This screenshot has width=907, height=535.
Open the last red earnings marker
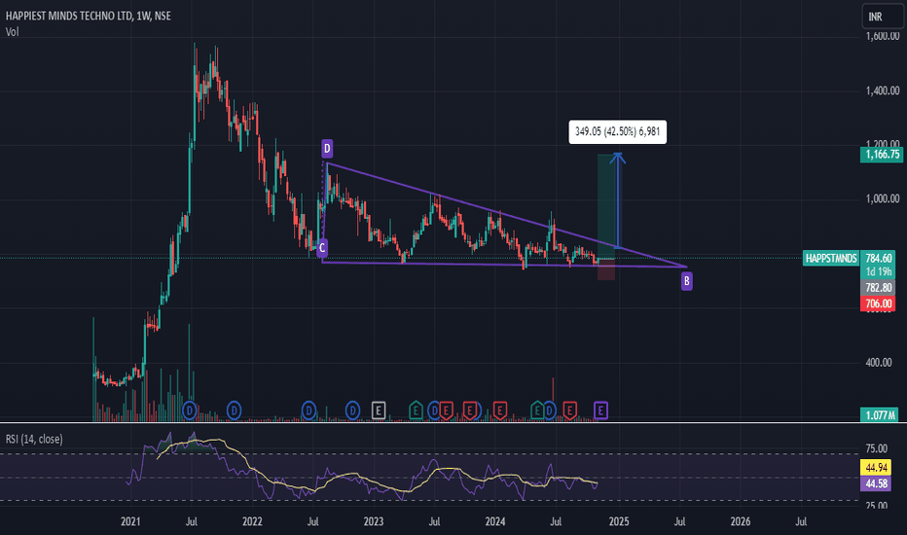[x=569, y=410]
